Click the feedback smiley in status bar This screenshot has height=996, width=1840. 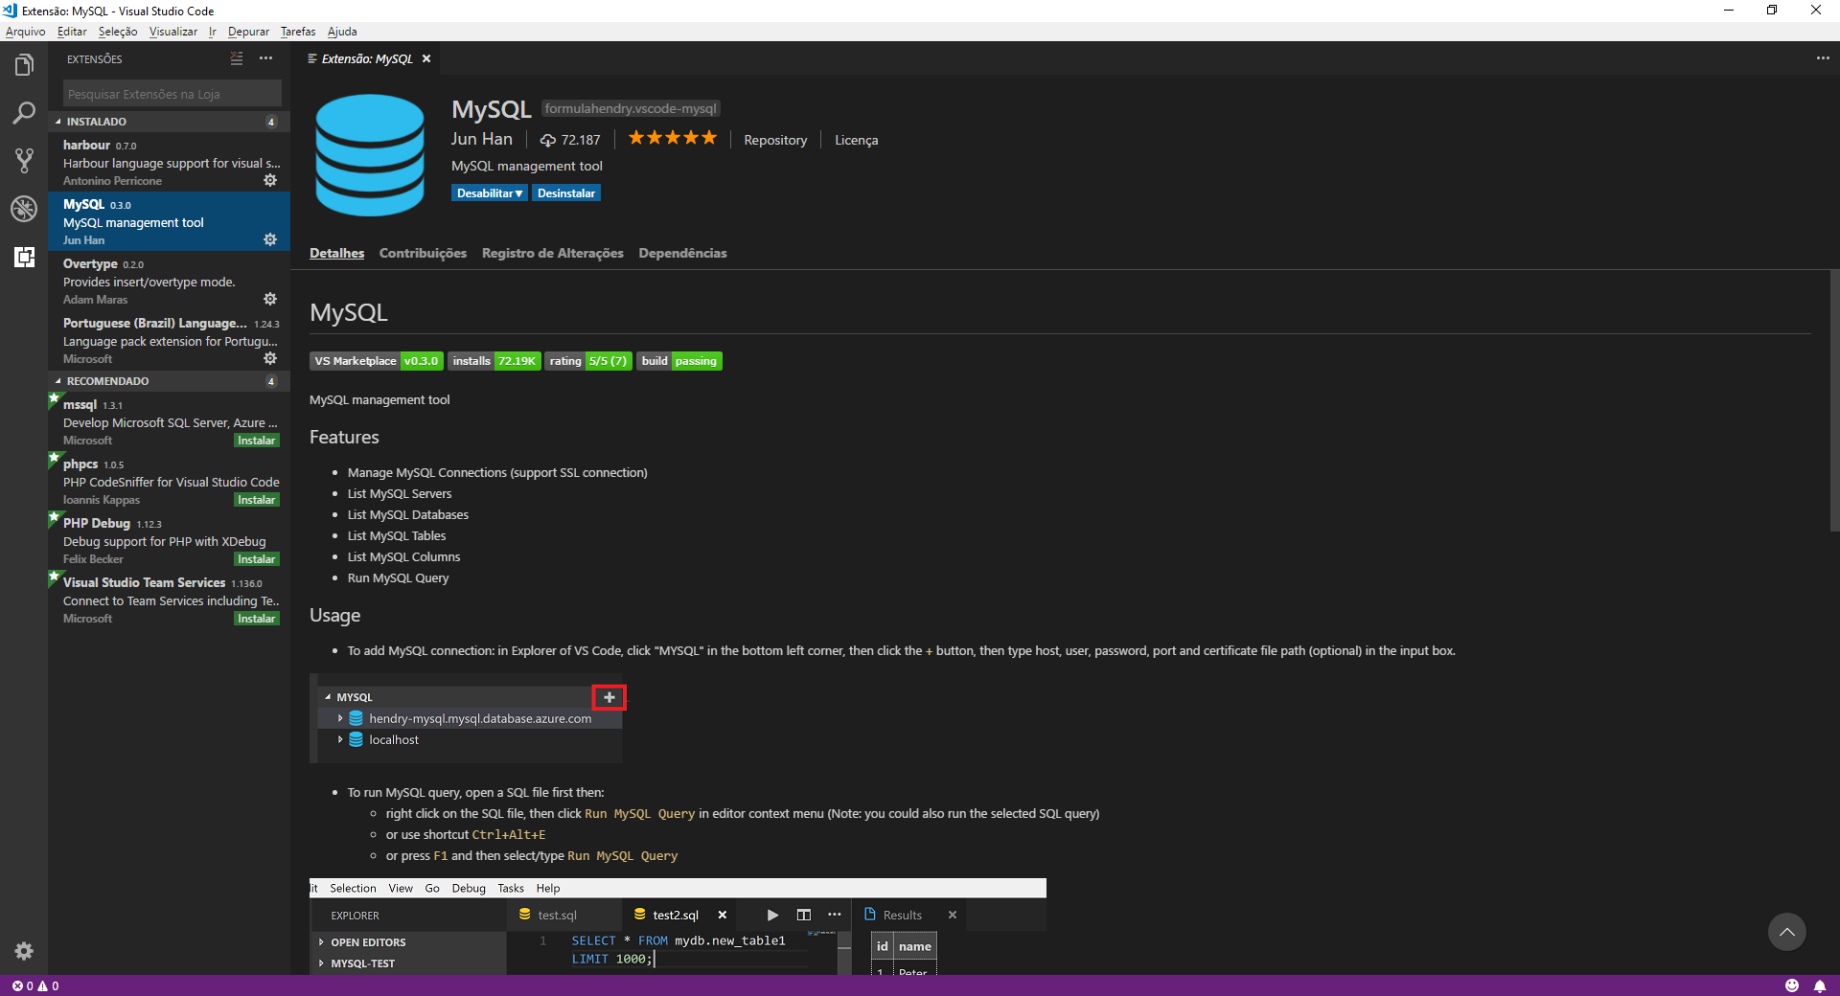point(1792,985)
